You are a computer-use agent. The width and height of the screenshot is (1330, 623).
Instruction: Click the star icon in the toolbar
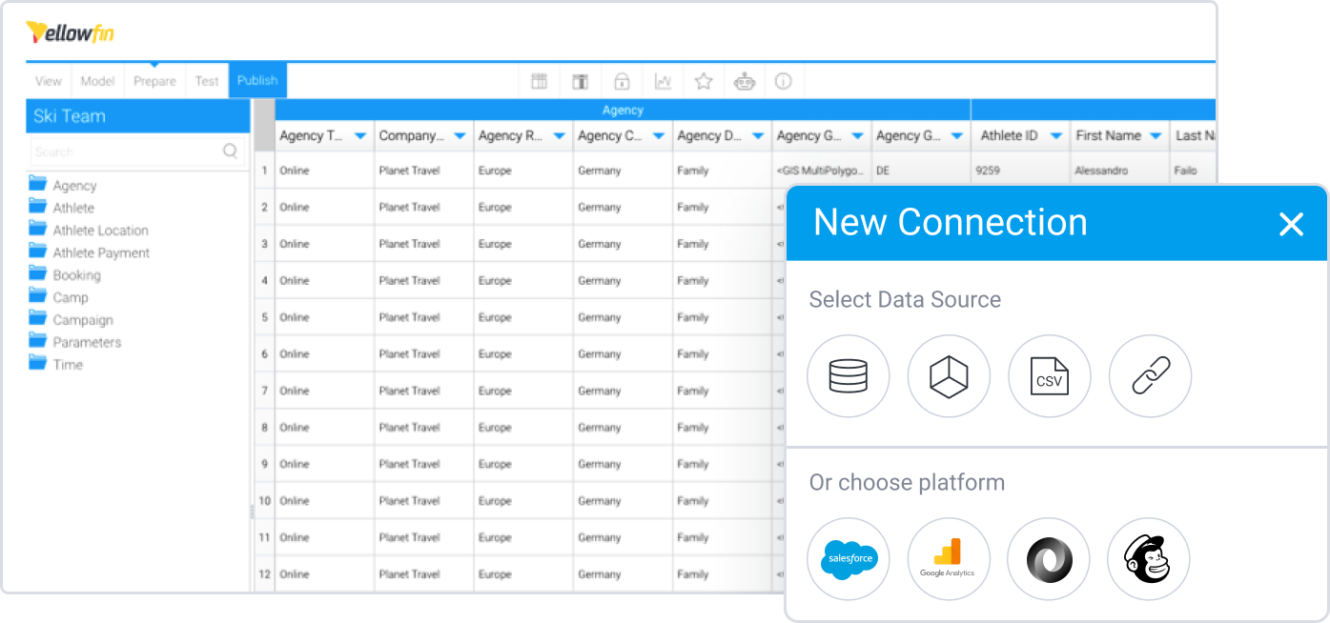tap(704, 82)
